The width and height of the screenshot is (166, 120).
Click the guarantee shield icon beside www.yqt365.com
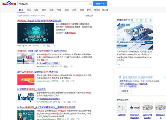tap(44, 45)
